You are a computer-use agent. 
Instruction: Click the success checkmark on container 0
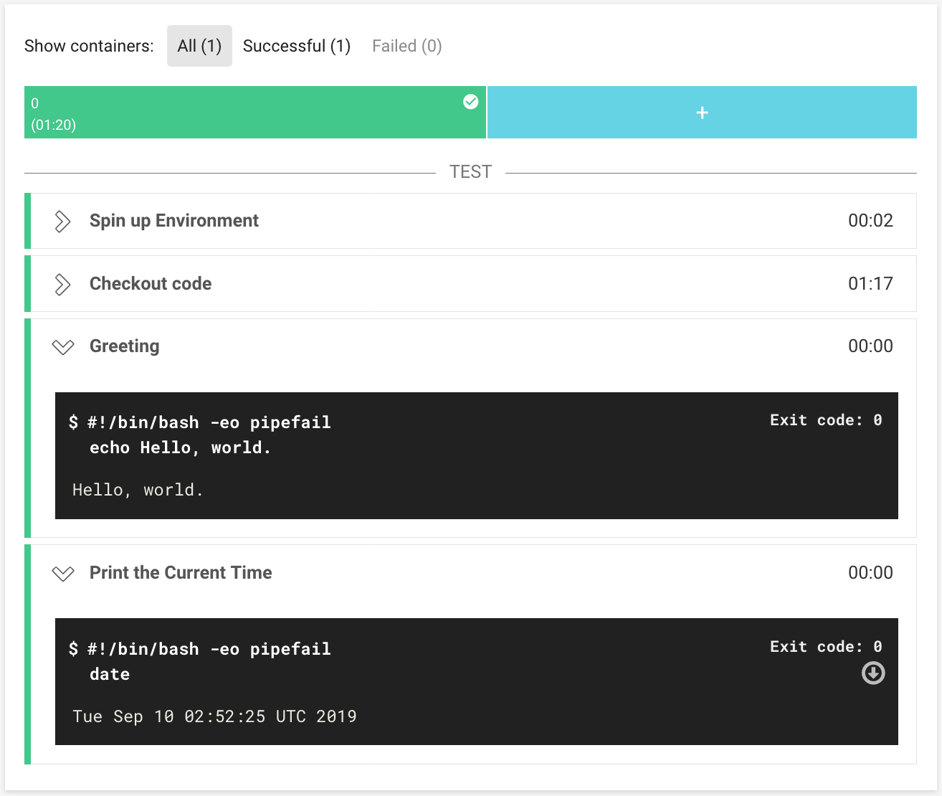(x=470, y=102)
